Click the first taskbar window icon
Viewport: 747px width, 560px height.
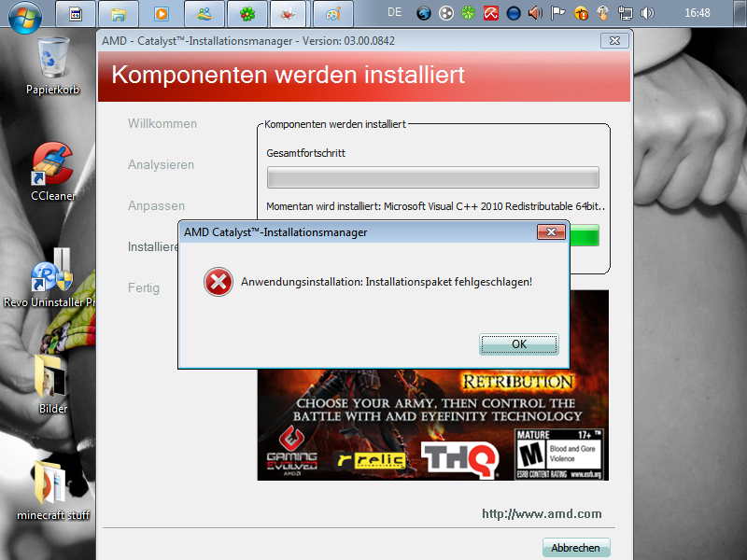click(76, 14)
